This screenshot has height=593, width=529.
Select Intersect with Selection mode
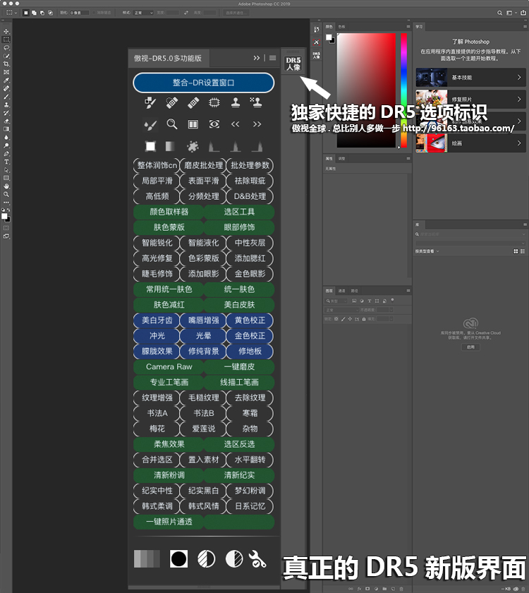point(50,13)
